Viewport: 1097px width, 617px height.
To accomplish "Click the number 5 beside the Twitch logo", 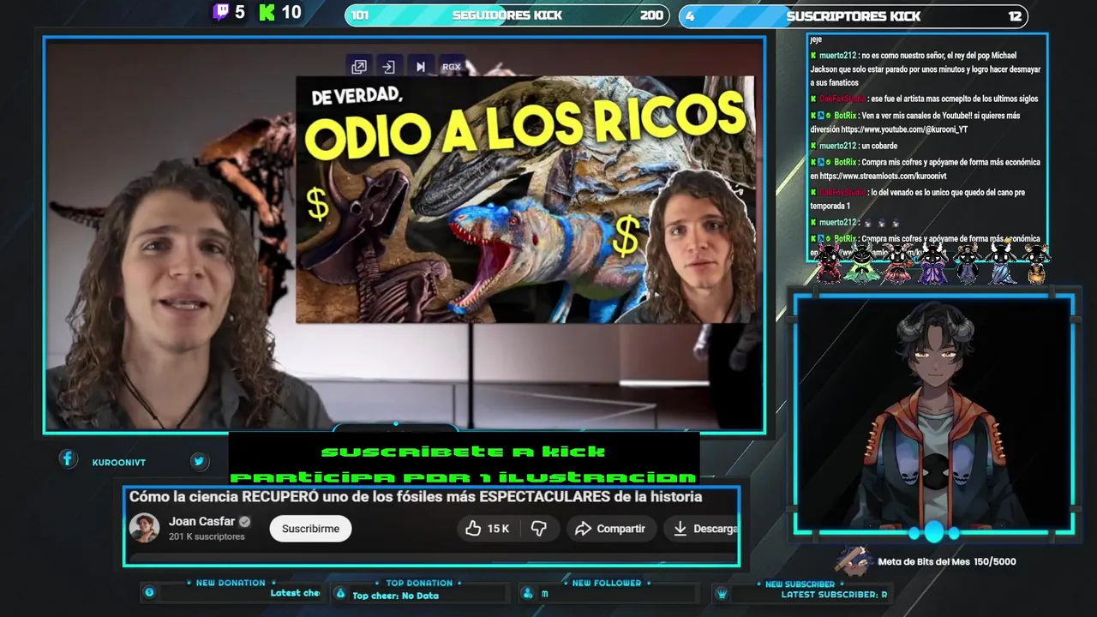I will (x=240, y=12).
